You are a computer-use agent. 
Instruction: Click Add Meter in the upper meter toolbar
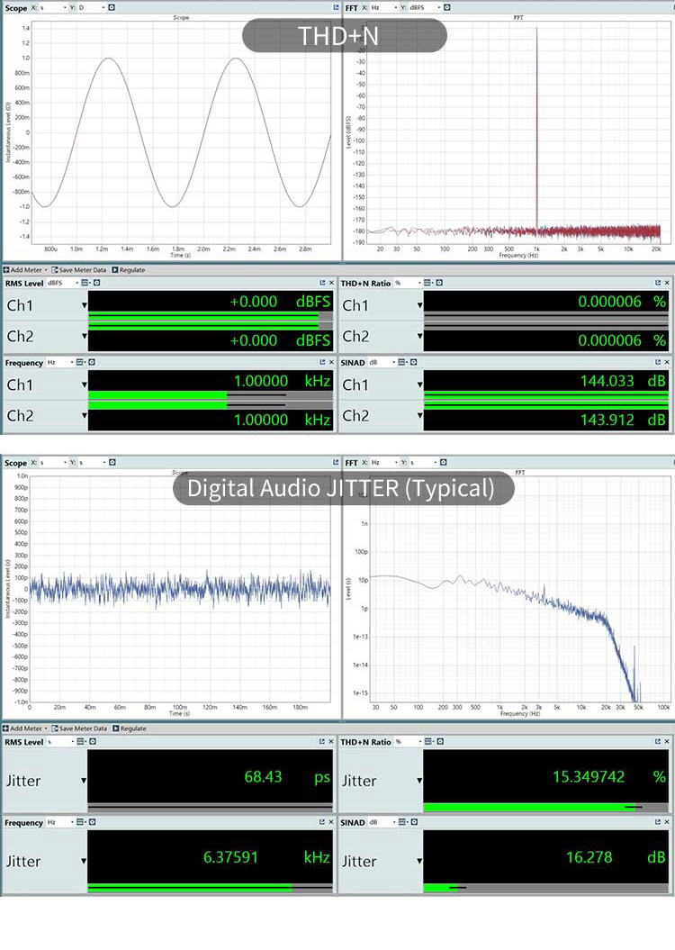click(25, 270)
